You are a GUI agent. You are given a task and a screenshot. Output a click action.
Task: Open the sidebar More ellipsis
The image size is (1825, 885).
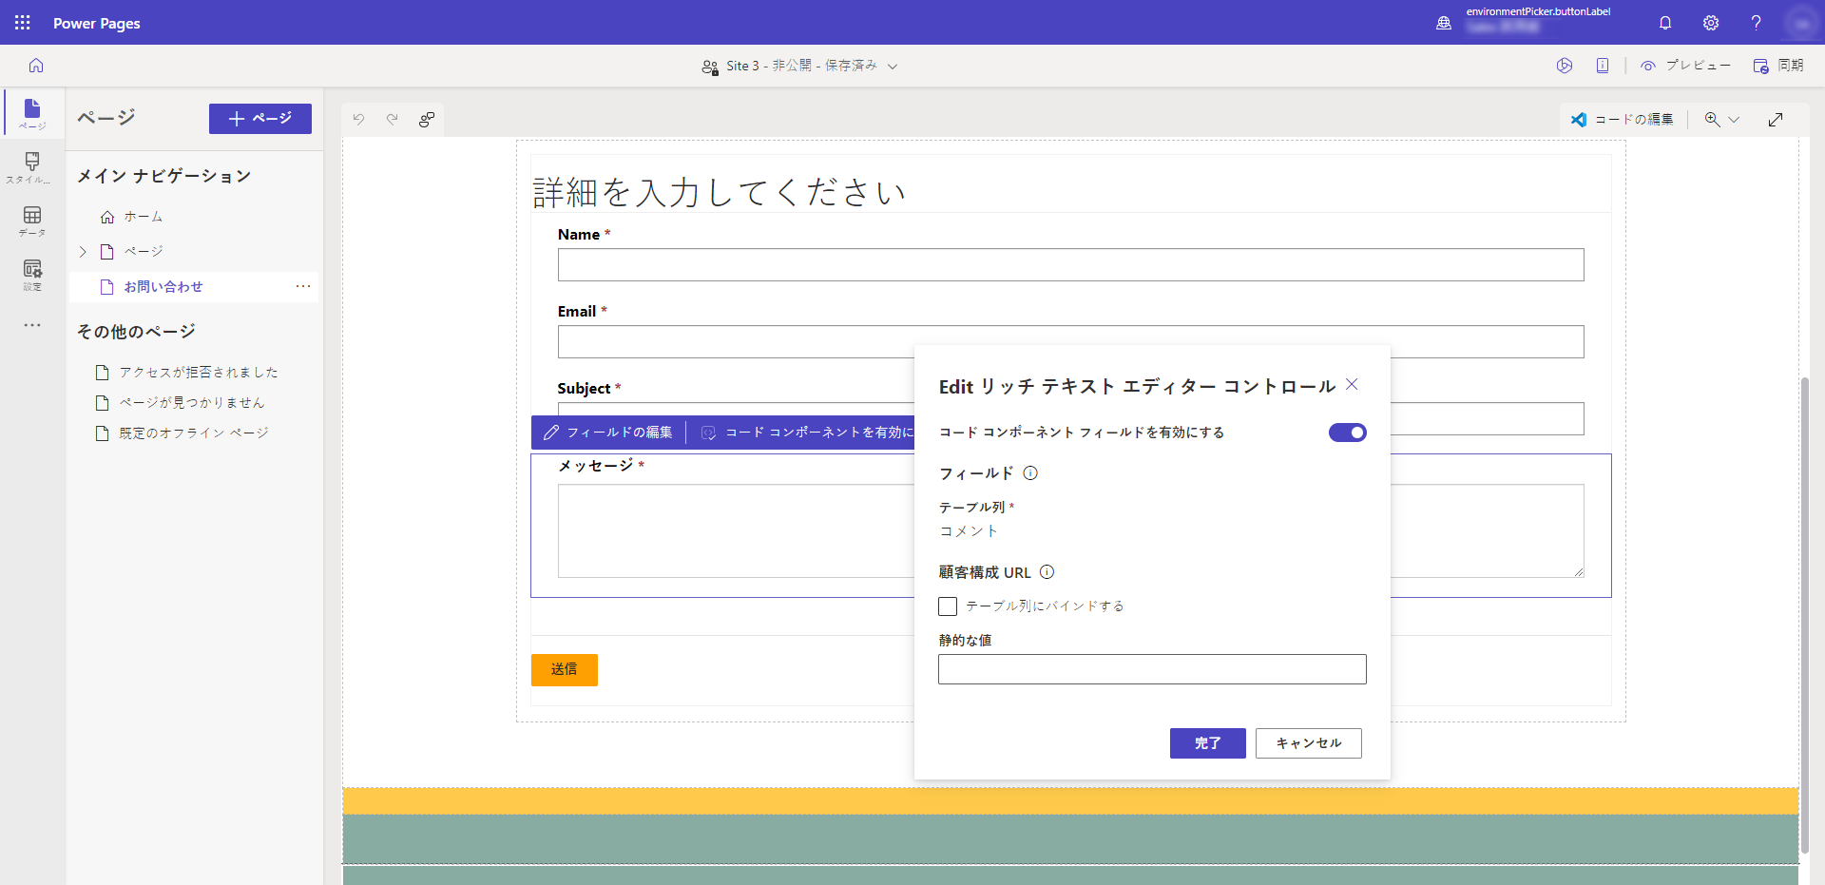coord(32,325)
